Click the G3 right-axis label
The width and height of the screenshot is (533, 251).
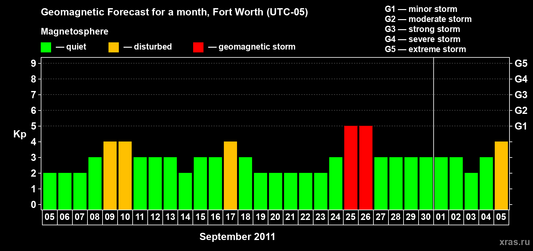click(521, 95)
